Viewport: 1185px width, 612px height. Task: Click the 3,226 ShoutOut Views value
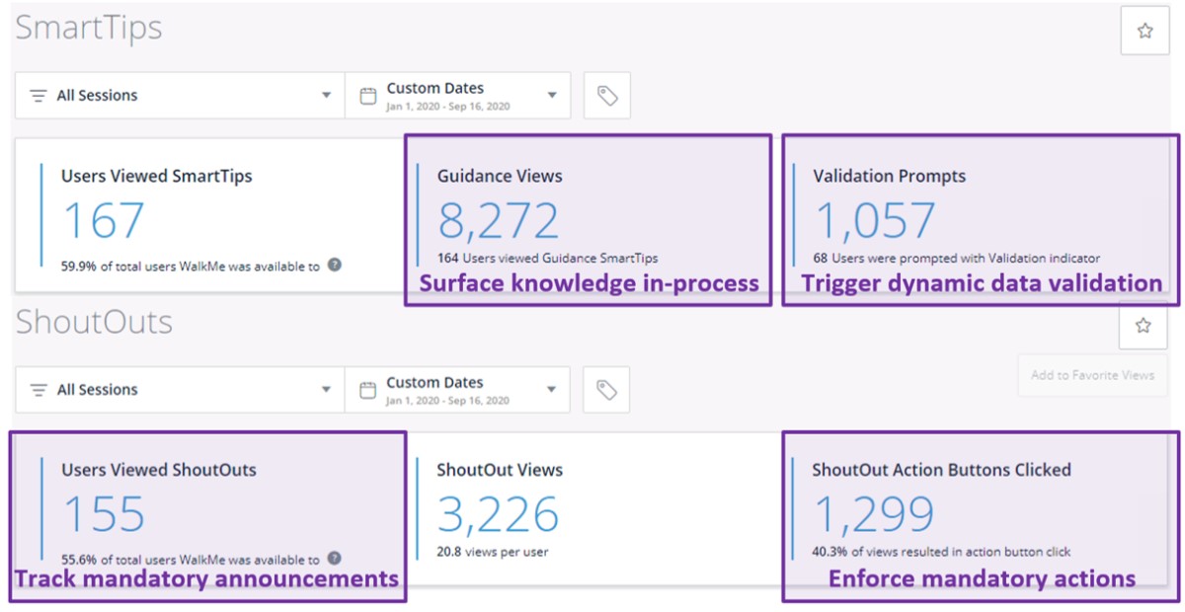tap(499, 514)
